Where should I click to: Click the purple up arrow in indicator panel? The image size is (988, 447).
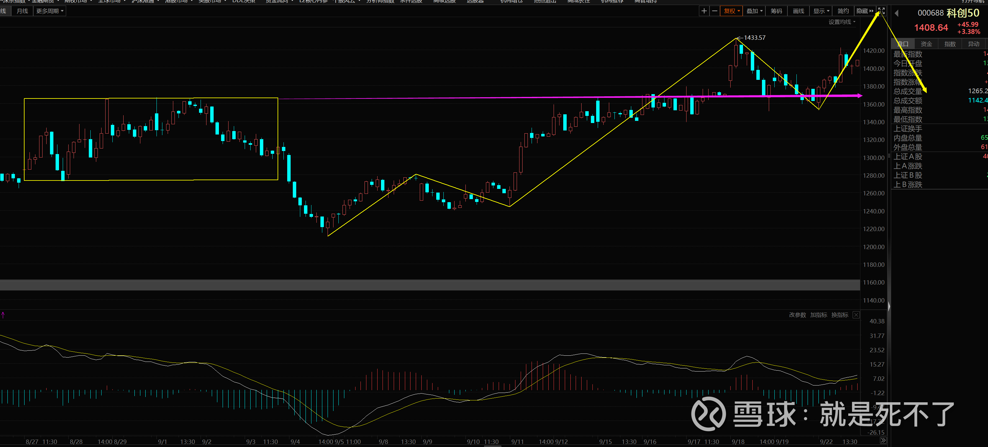pos(3,315)
